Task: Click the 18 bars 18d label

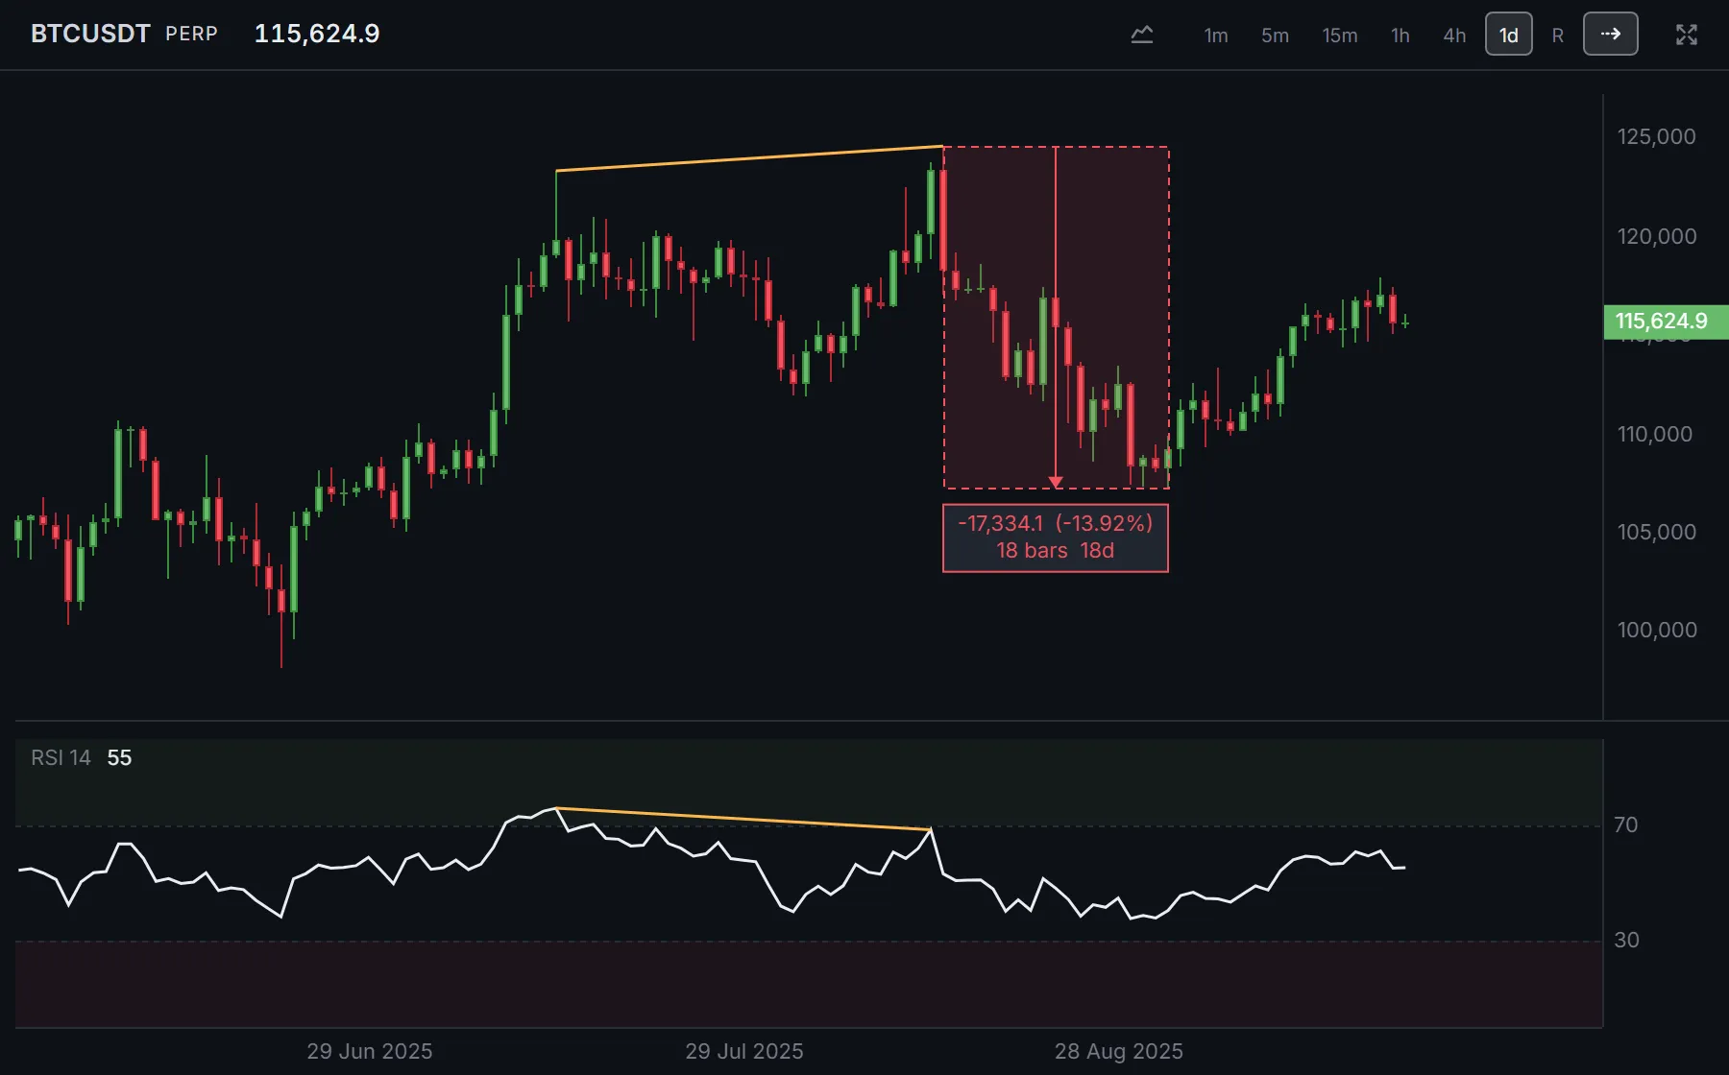Action: click(1056, 550)
